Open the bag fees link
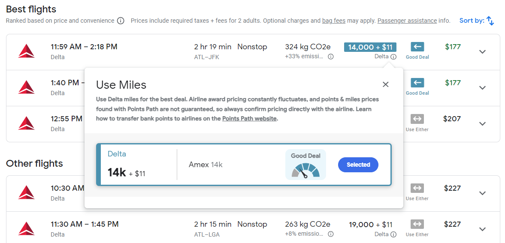 click(x=334, y=21)
